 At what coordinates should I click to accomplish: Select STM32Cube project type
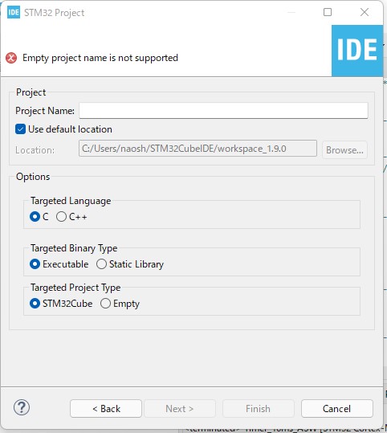click(35, 304)
